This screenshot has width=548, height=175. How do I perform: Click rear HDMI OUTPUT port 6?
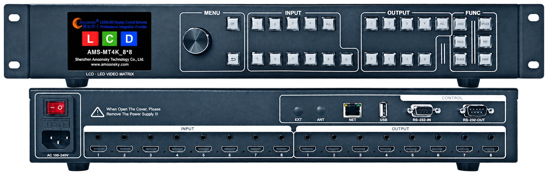438,149
